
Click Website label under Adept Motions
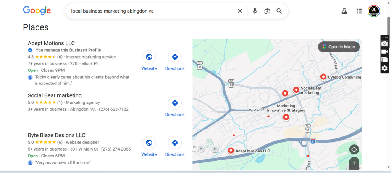pos(149,68)
